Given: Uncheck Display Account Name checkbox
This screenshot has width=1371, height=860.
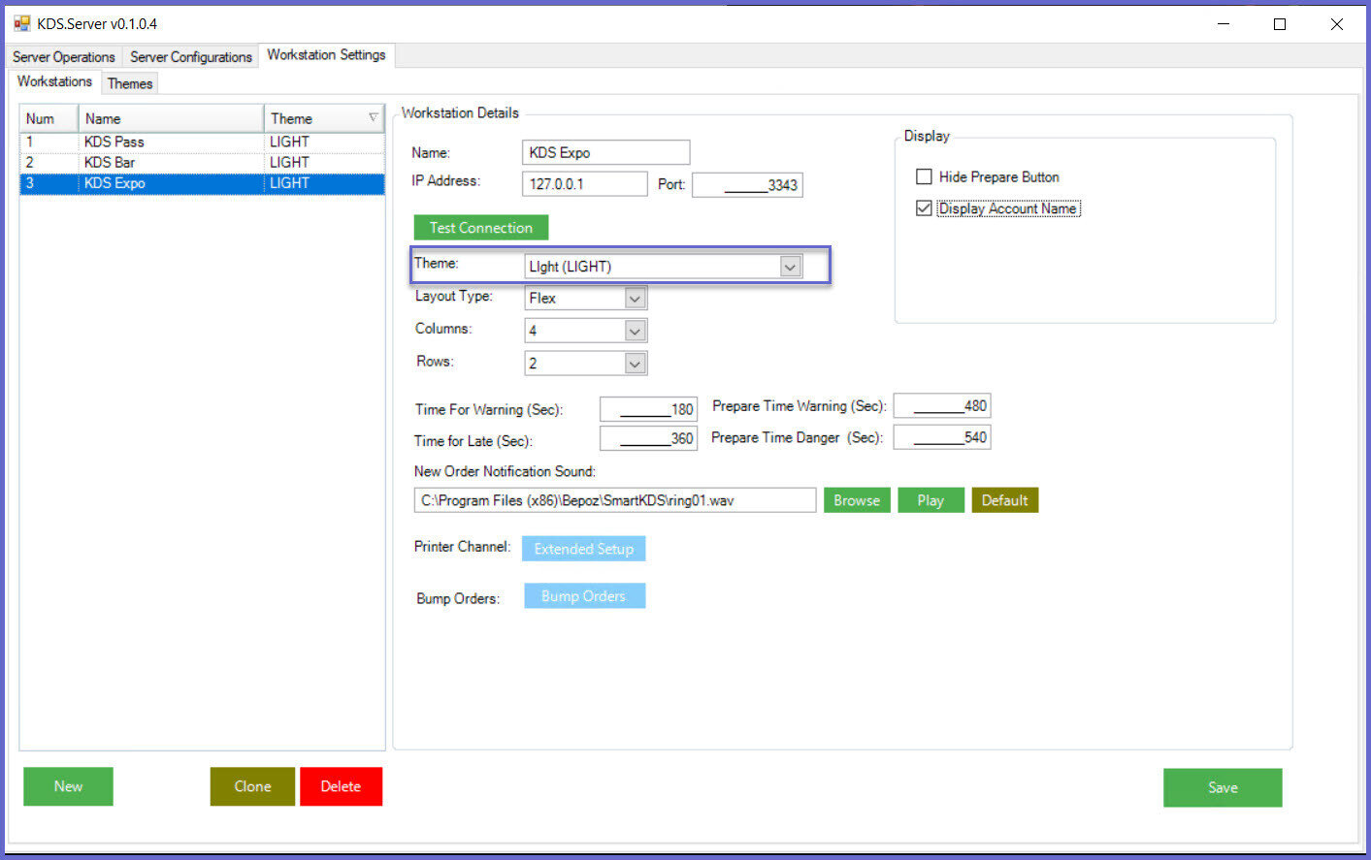Looking at the screenshot, I should [924, 208].
